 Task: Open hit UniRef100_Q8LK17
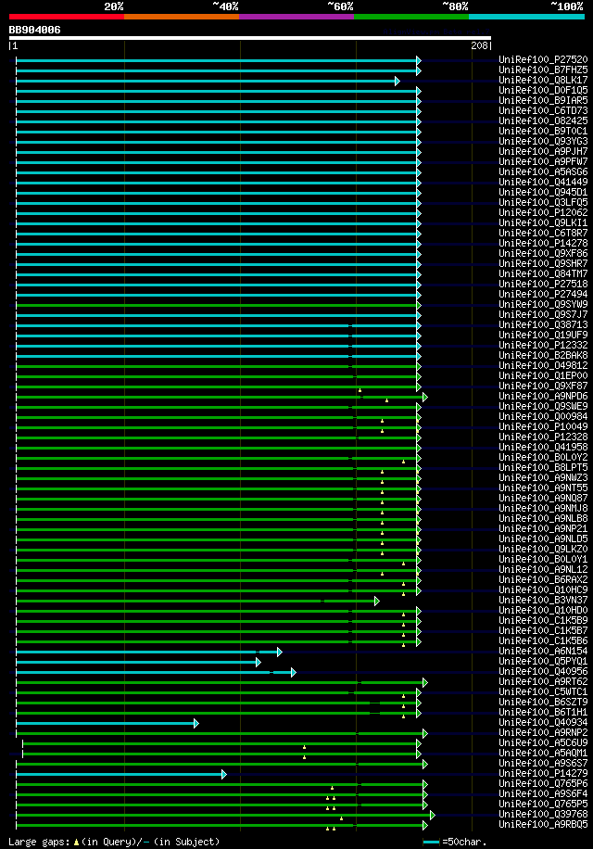pyautogui.click(x=543, y=80)
